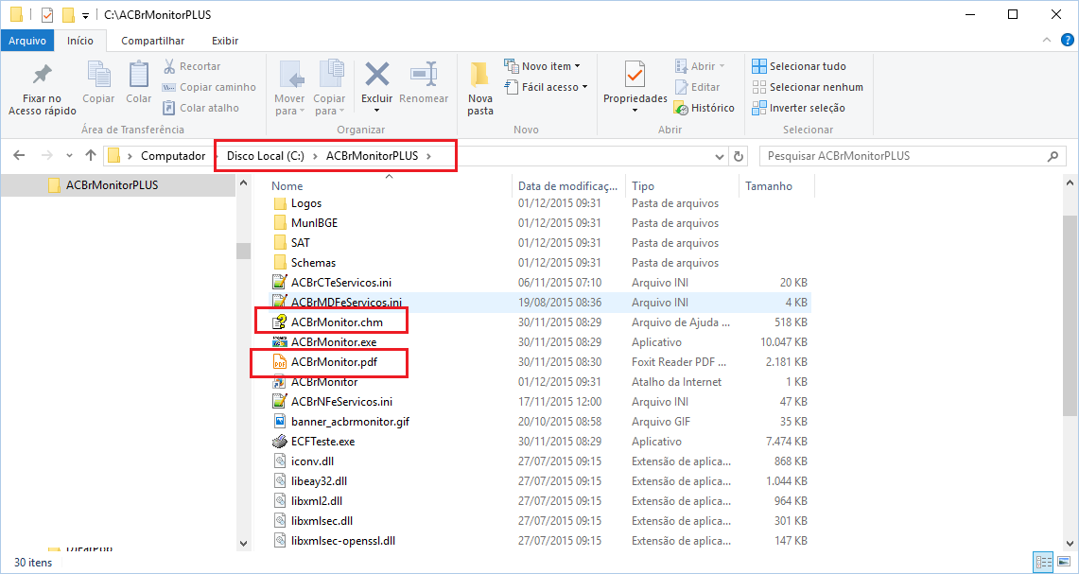
Task: Select ACBrMonitorPLUS in navigation pane
Action: pos(111,185)
